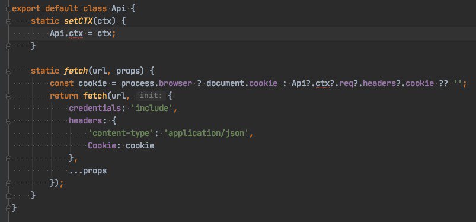
Task: Click fold end marker at class closing brace
Action: click(x=8, y=208)
